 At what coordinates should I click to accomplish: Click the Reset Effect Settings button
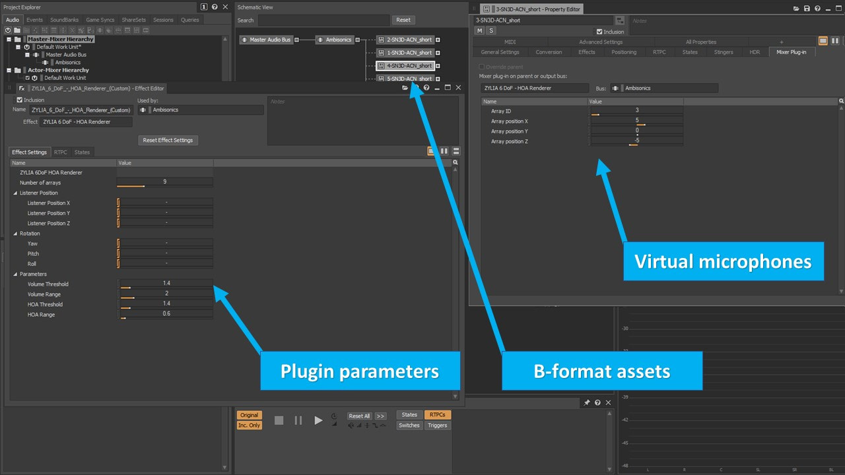pyautogui.click(x=168, y=140)
